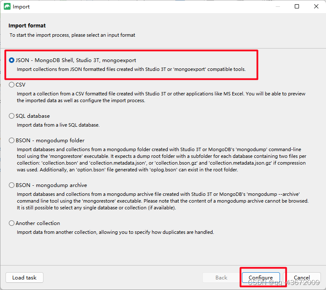Go to previous step with Back button
This screenshot has height=290, width=326.
(x=221, y=277)
